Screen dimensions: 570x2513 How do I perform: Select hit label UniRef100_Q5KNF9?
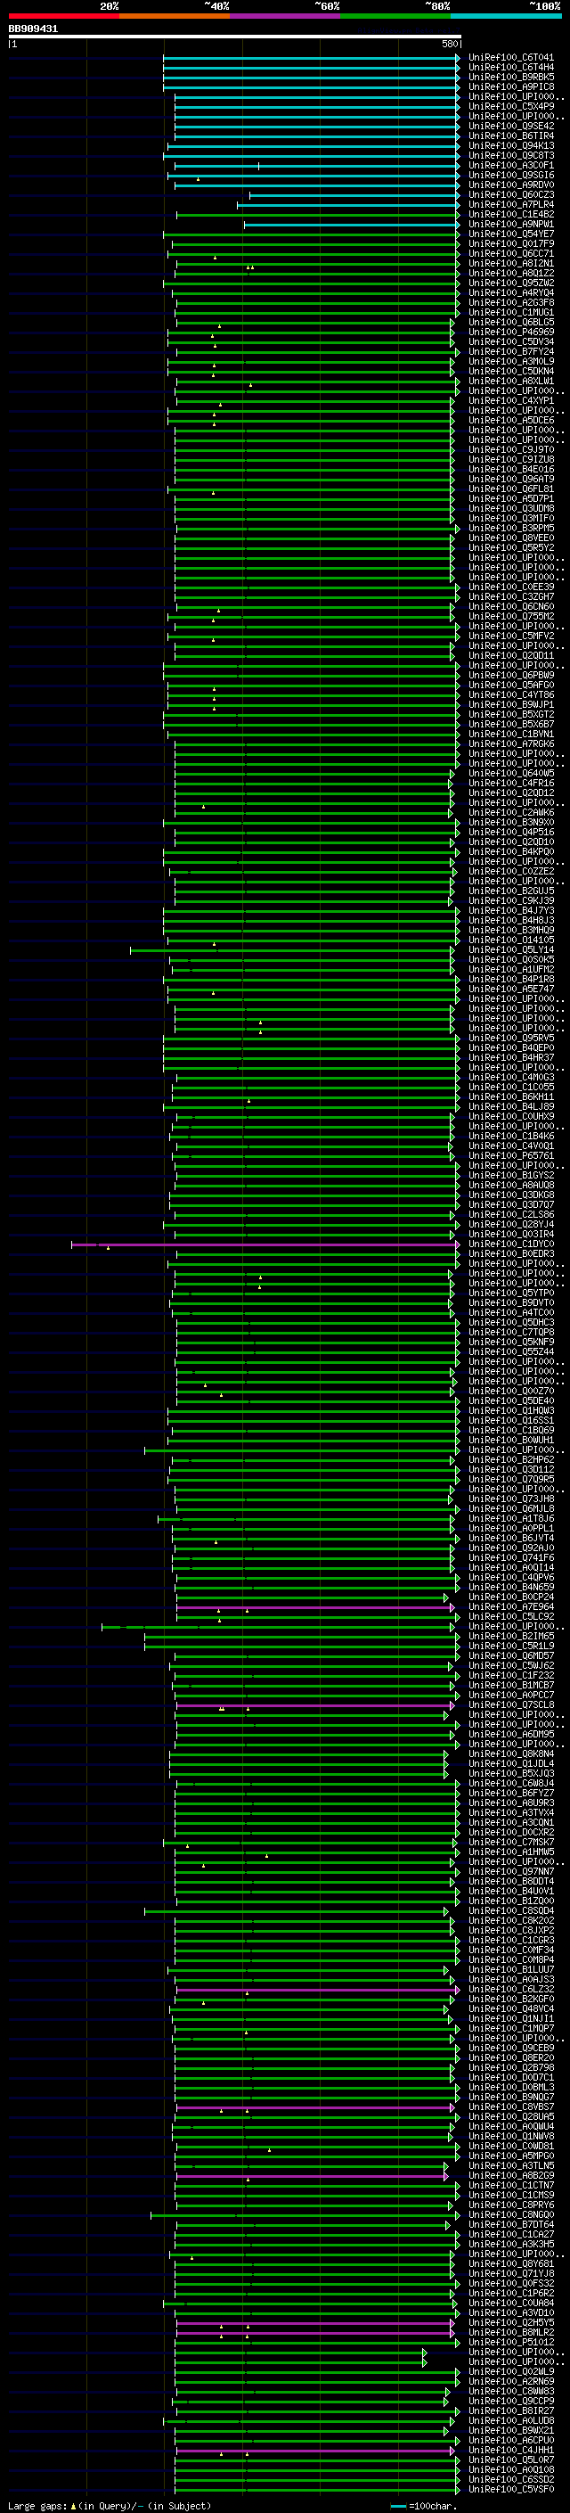[510, 1343]
